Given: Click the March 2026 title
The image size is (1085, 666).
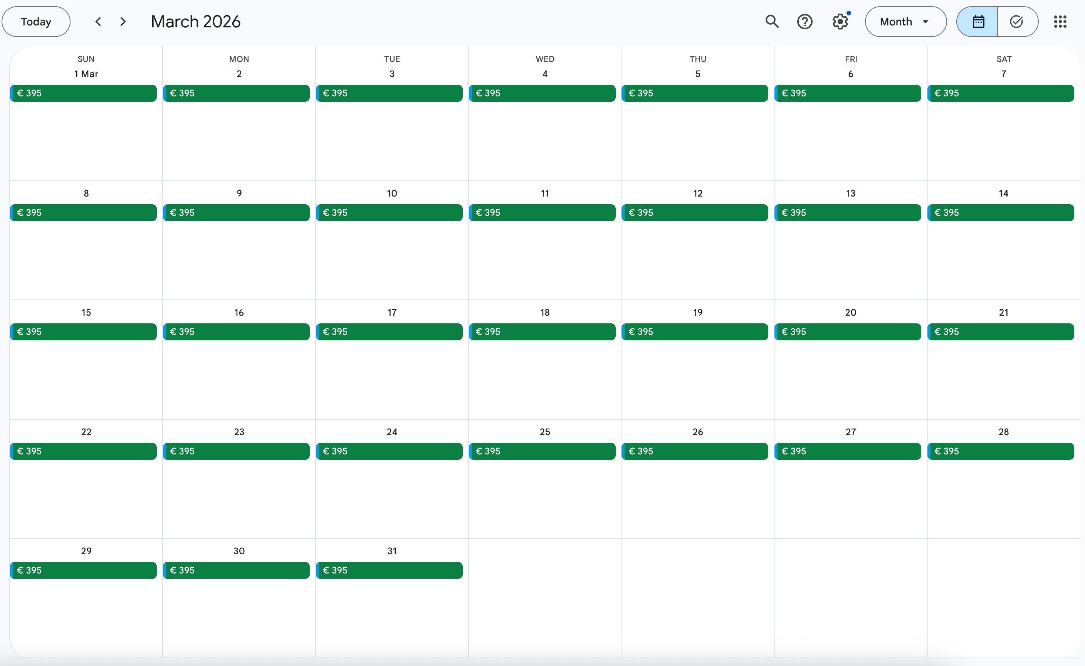Looking at the screenshot, I should (195, 22).
